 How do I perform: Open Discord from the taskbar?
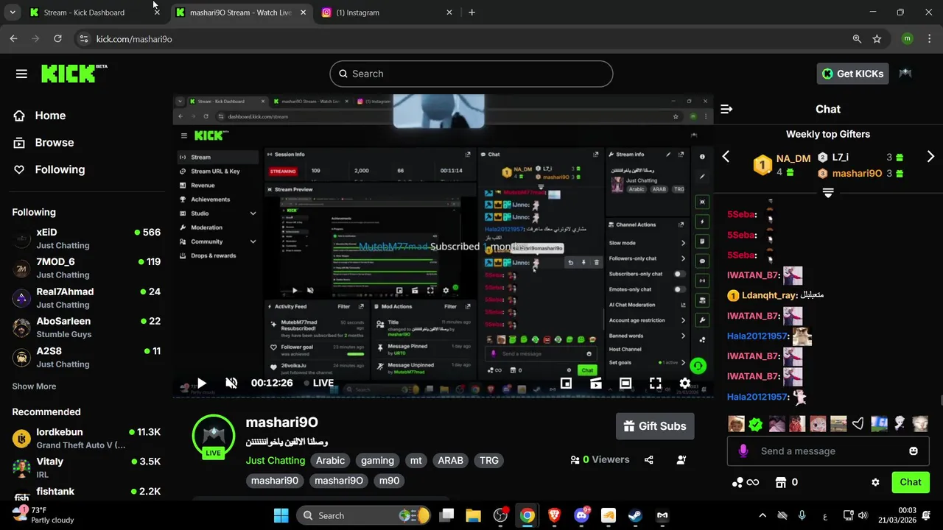pyautogui.click(x=581, y=515)
